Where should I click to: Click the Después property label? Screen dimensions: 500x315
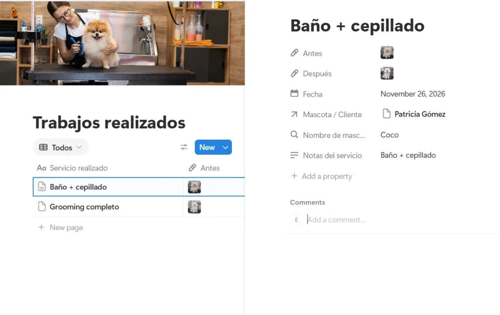pos(317,74)
